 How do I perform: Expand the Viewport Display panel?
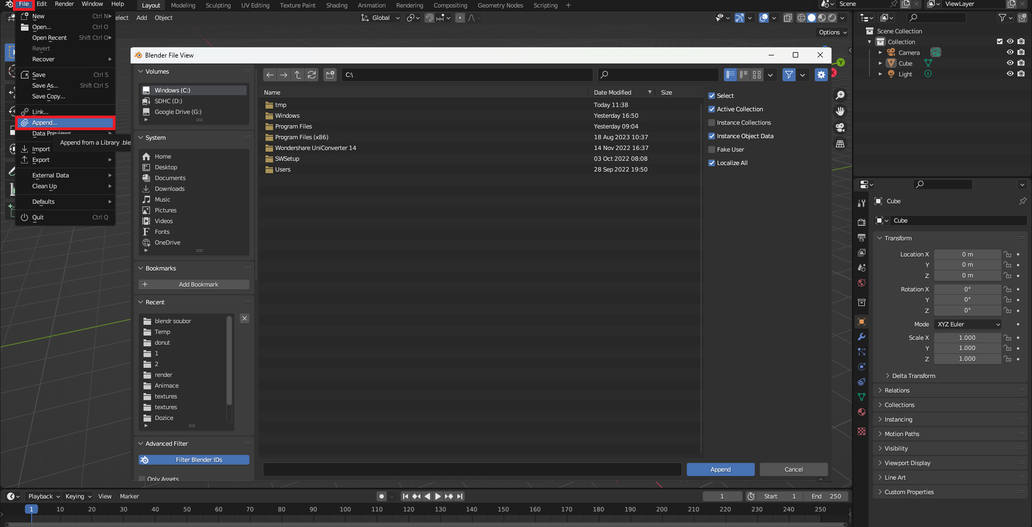(x=907, y=463)
